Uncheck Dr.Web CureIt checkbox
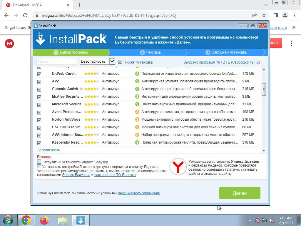This screenshot has width=301, height=226. pyautogui.click(x=39, y=74)
